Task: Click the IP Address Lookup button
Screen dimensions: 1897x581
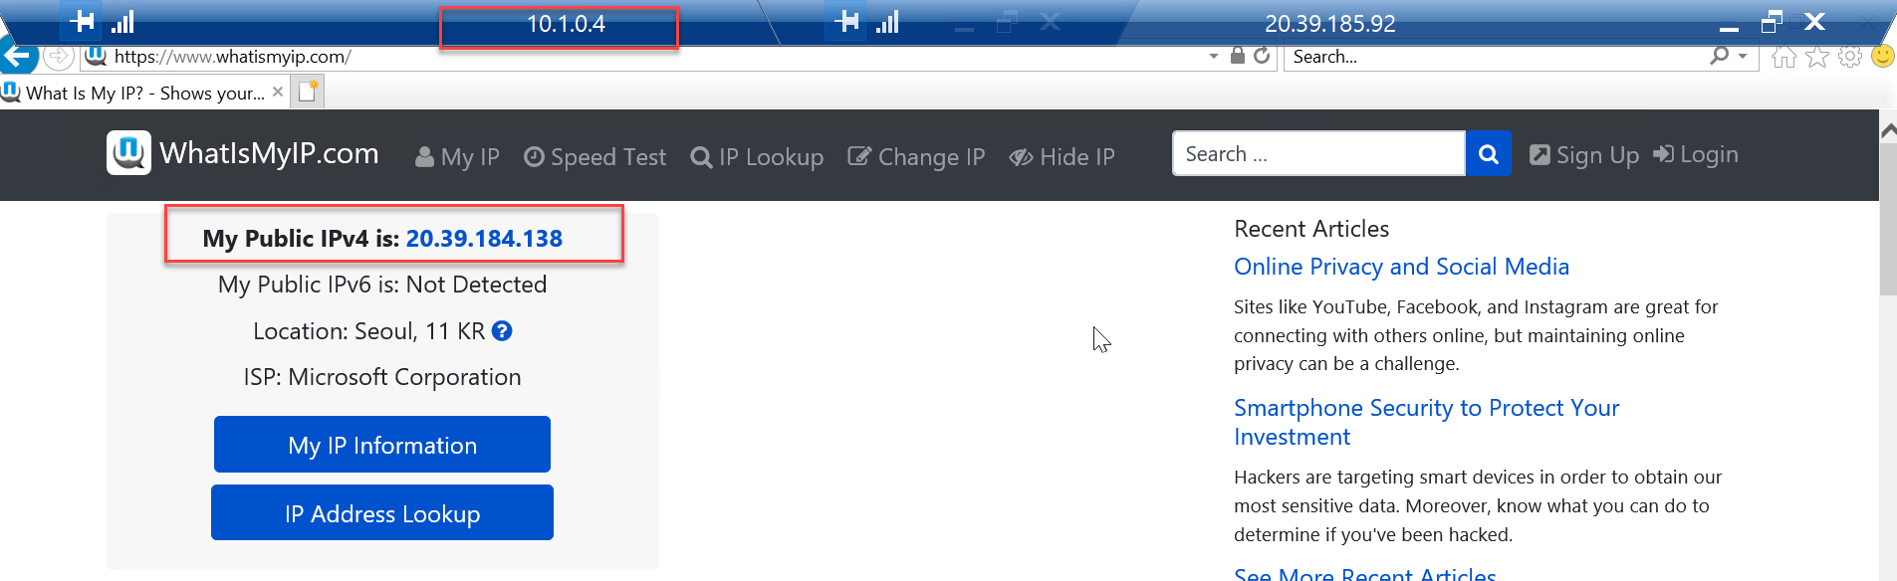Action: [382, 512]
